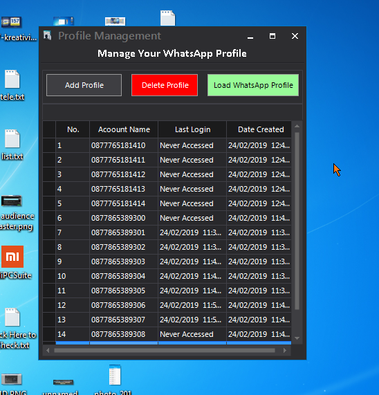The image size is (379, 395).
Task: Select account 0877765181412 in the table
Action: point(124,174)
